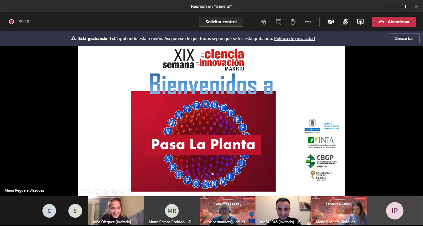
Task: Go to previous slide arrow
Action: point(82,192)
